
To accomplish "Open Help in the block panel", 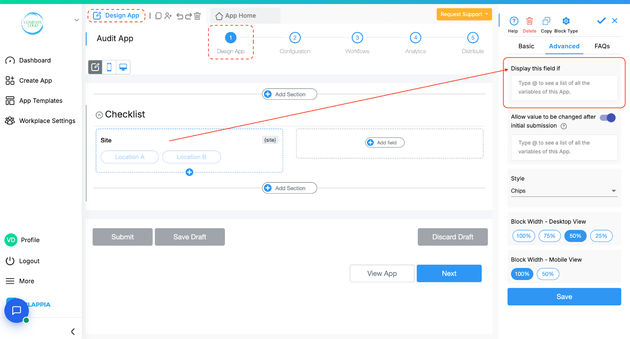I will coord(513,25).
